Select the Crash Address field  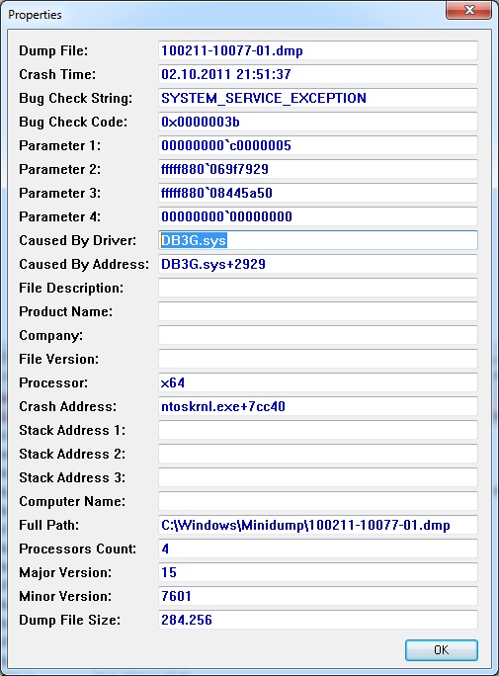[318, 406]
